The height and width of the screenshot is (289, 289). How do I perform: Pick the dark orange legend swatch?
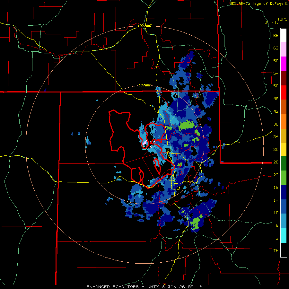tap(284, 107)
